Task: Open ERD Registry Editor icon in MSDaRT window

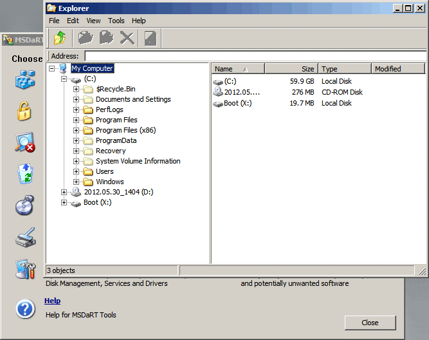Action: (x=25, y=79)
